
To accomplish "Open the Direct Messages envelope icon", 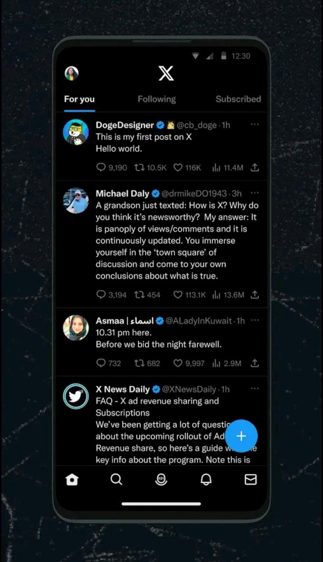I will 251,479.
